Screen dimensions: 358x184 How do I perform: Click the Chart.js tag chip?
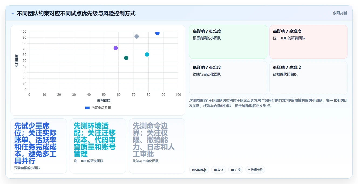(x=199, y=170)
